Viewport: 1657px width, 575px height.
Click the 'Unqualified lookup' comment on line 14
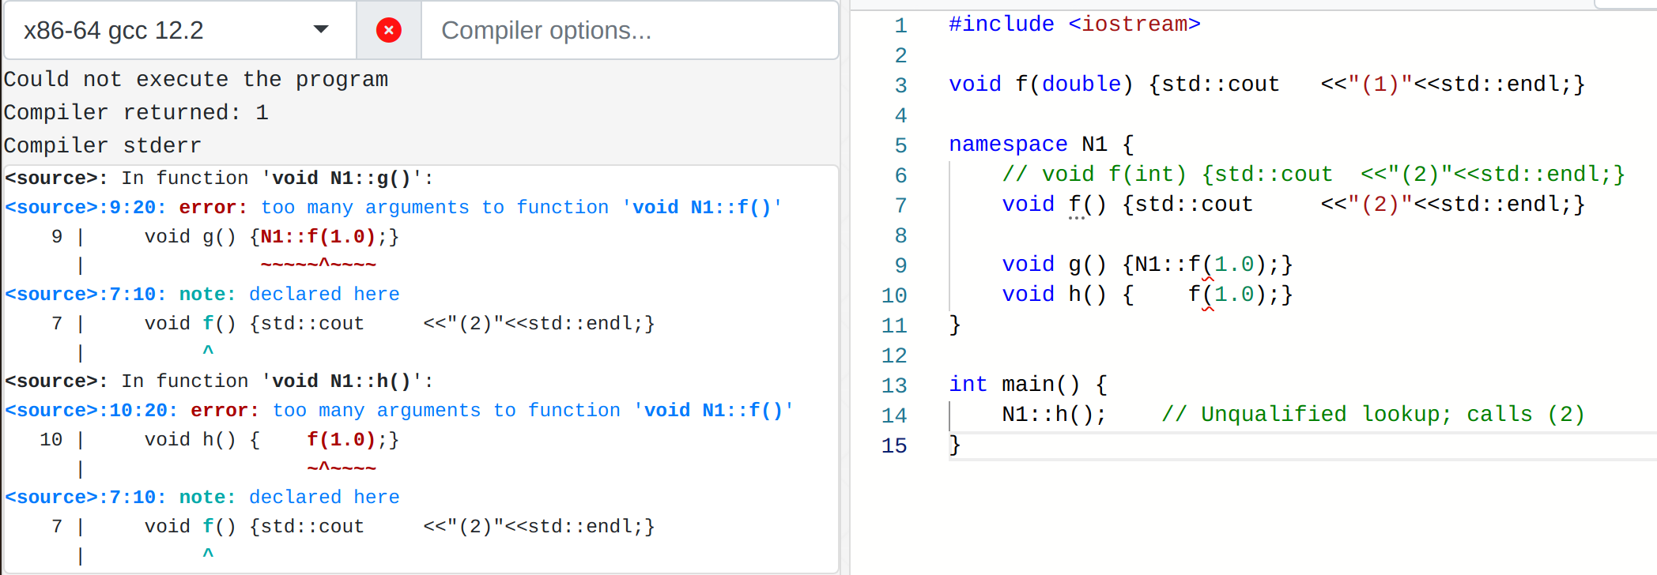tap(1376, 414)
